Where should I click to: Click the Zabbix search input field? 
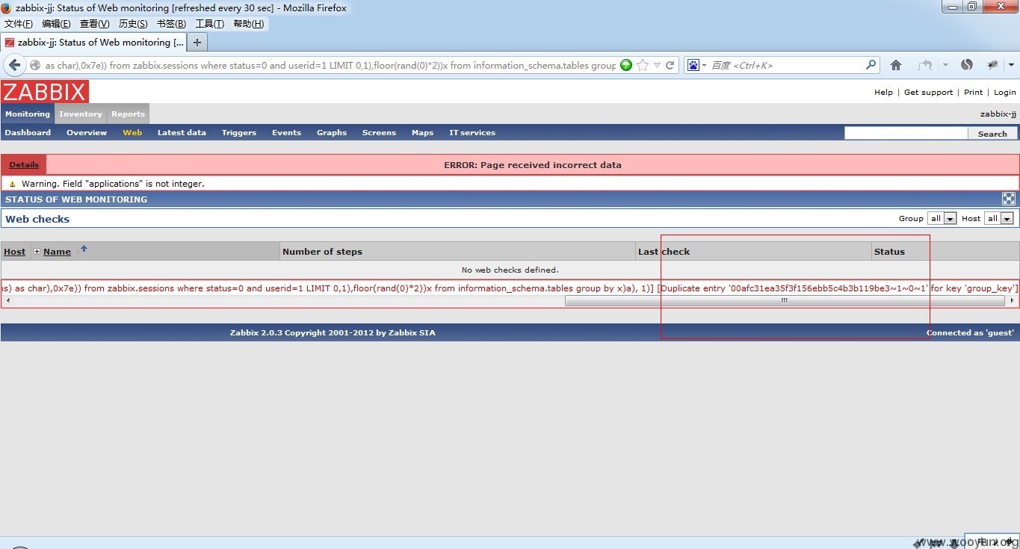906,133
